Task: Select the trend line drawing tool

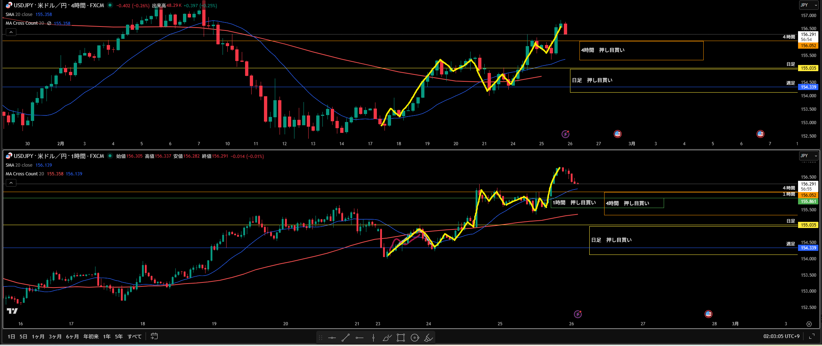Action: [x=346, y=338]
